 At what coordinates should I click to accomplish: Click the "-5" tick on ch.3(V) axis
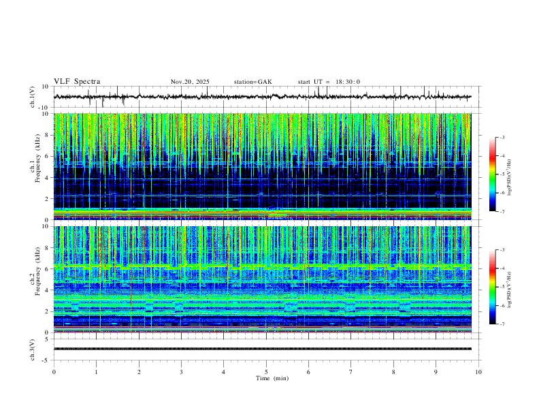point(46,360)
